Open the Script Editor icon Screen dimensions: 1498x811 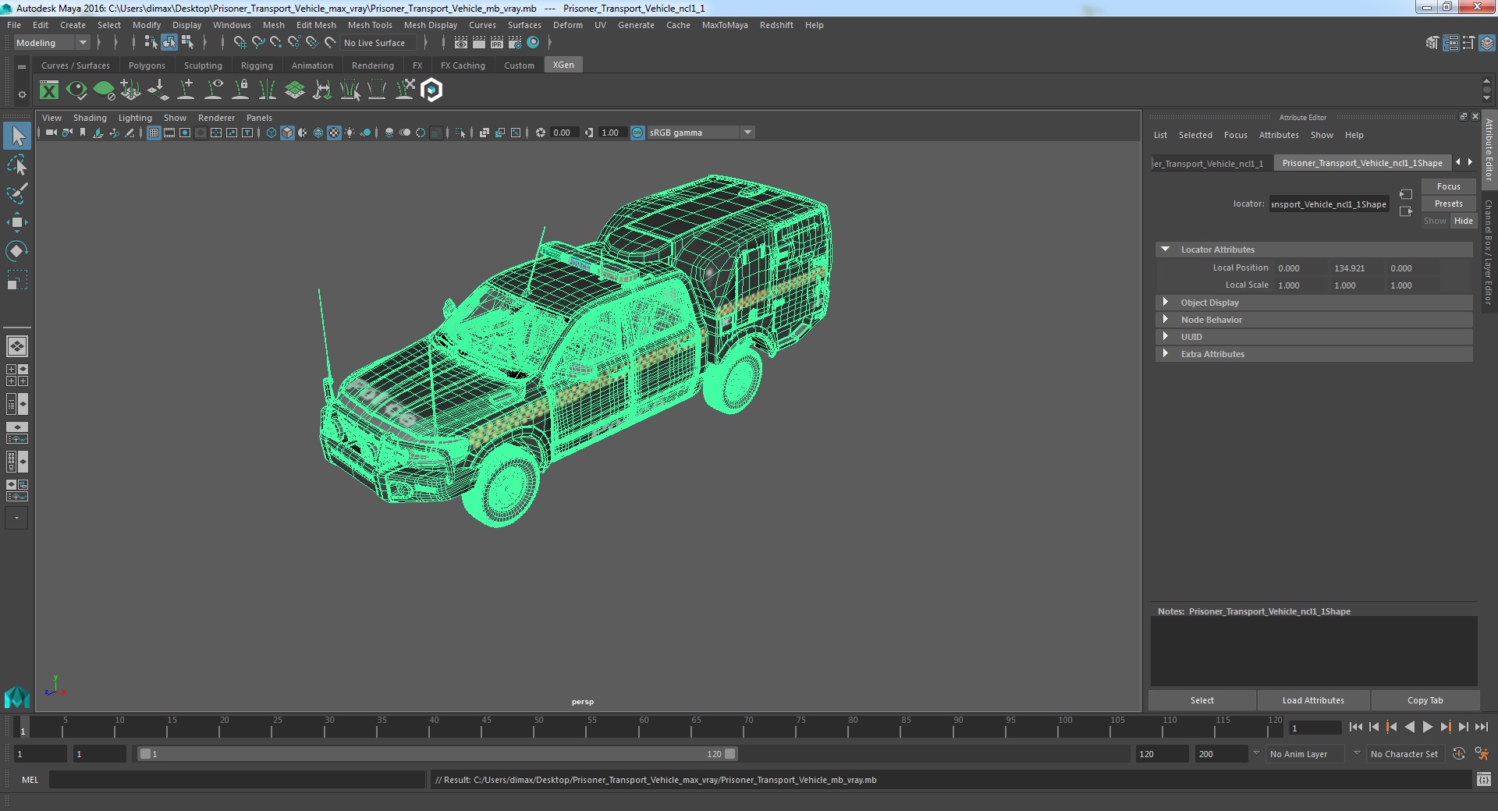(x=1483, y=779)
